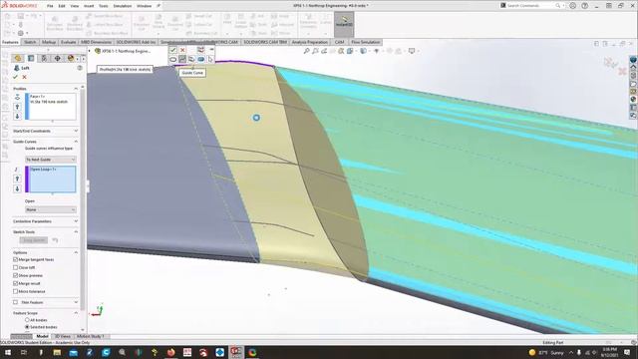This screenshot has width=638, height=359.
Task: Open the ConfigurationManager tab icon
Action: click(44, 58)
